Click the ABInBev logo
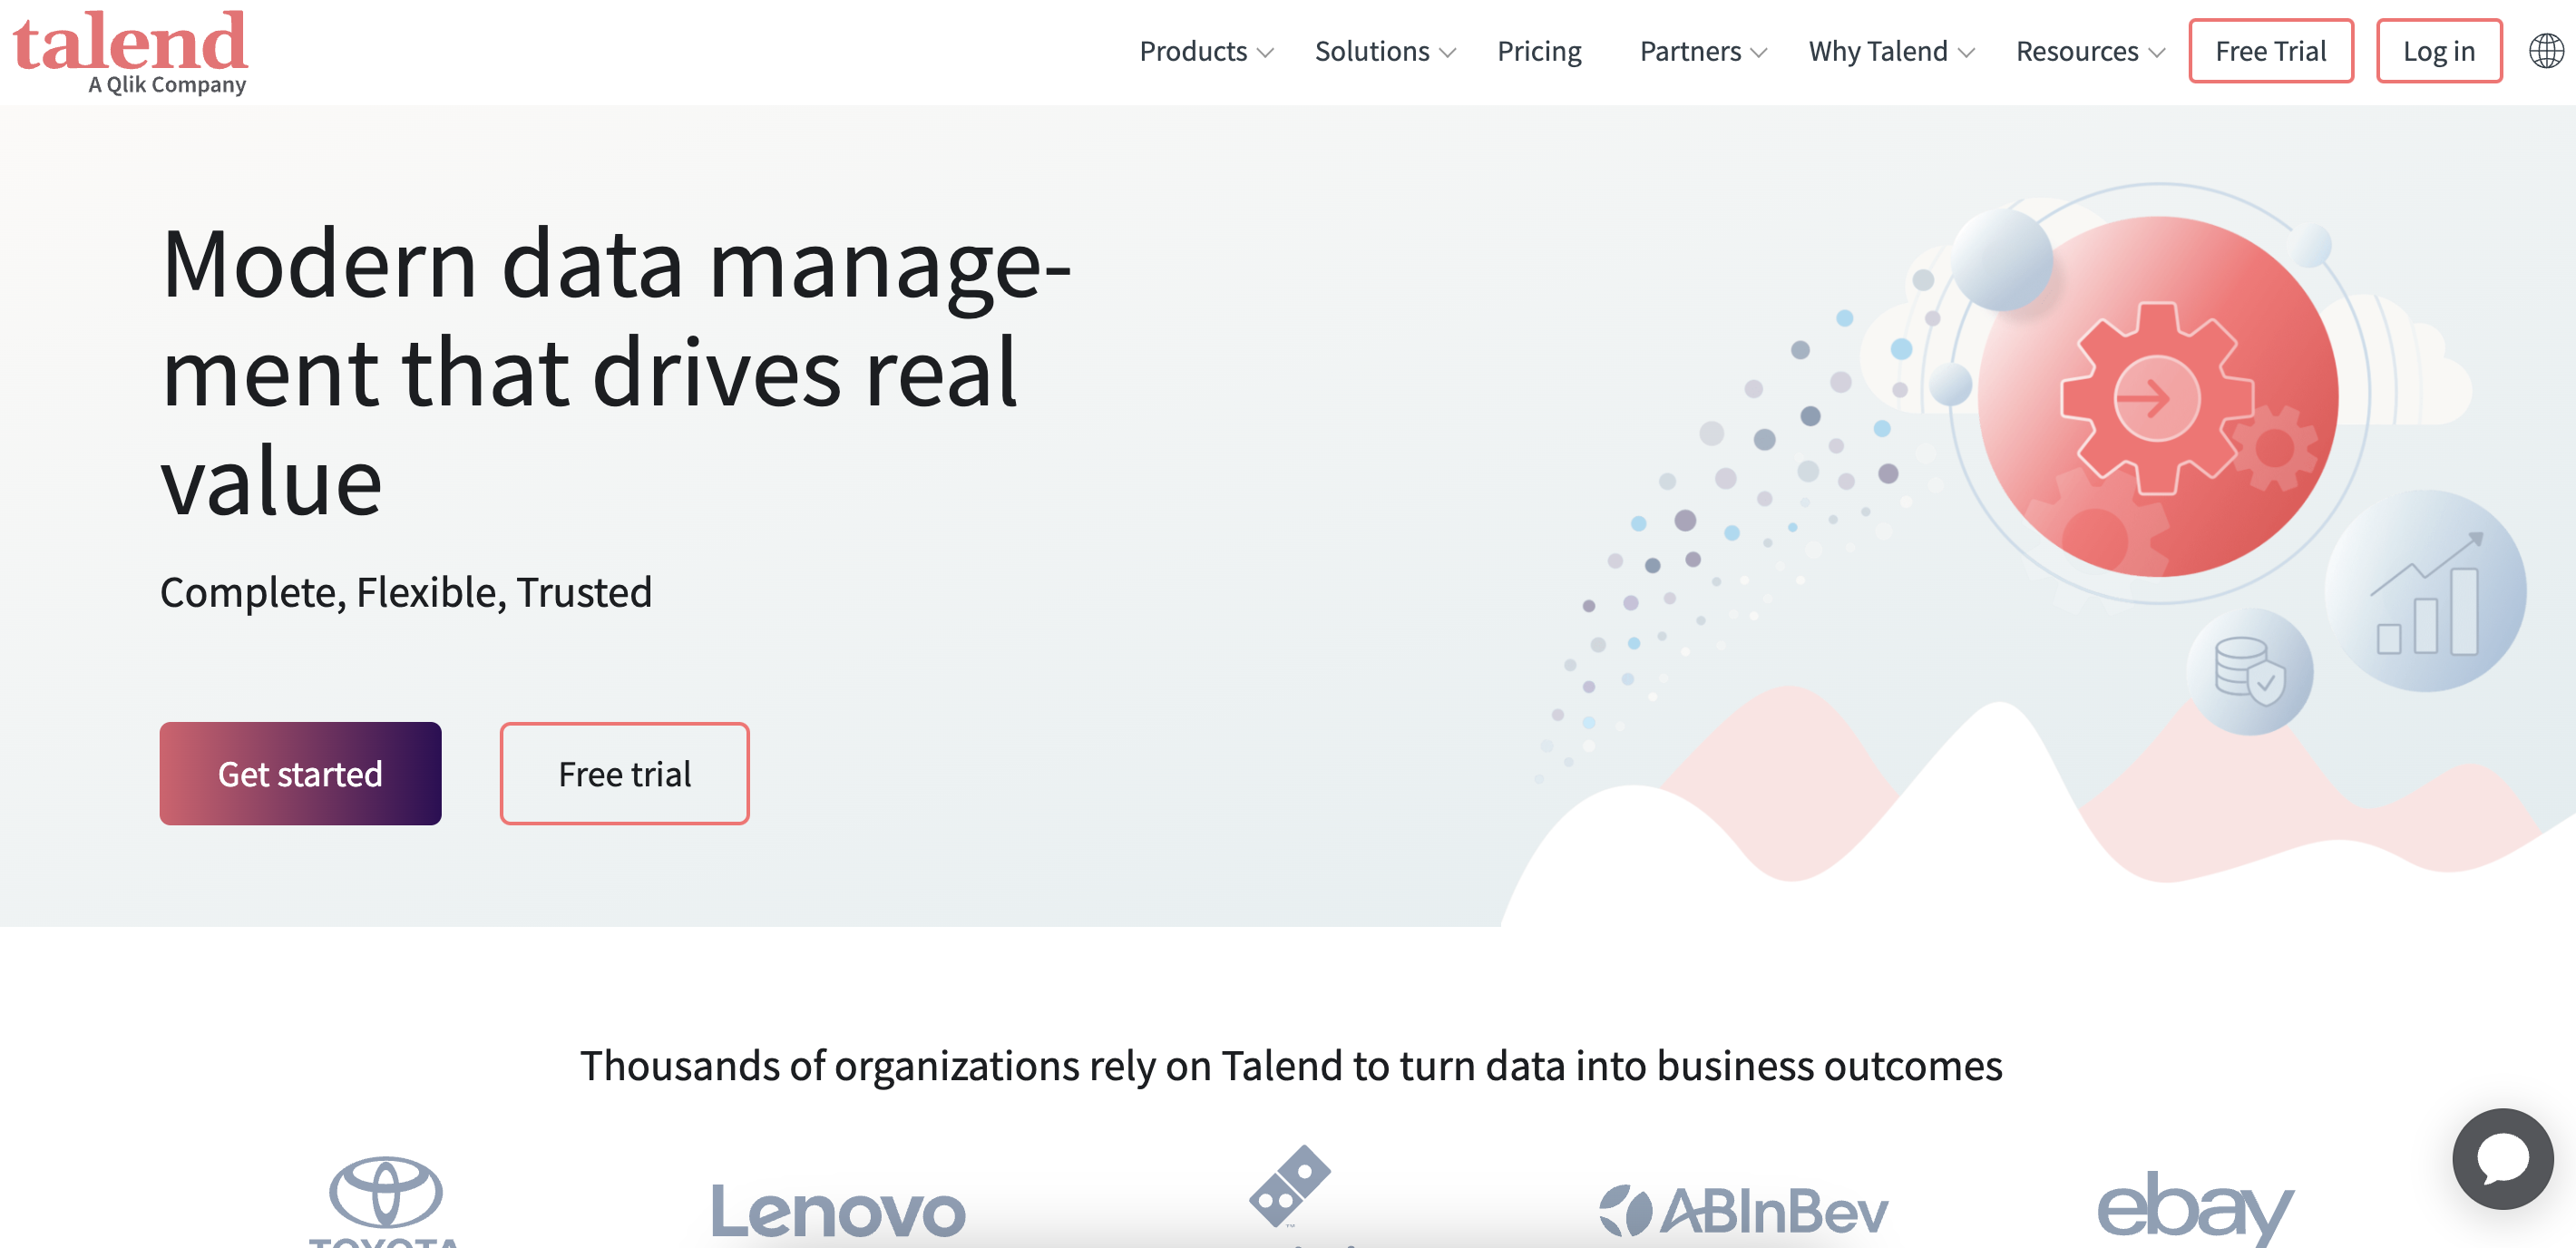This screenshot has width=2576, height=1248. pos(1743,1211)
